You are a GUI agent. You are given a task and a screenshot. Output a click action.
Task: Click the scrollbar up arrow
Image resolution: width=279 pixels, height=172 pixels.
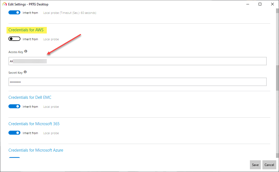(x=277, y=11)
